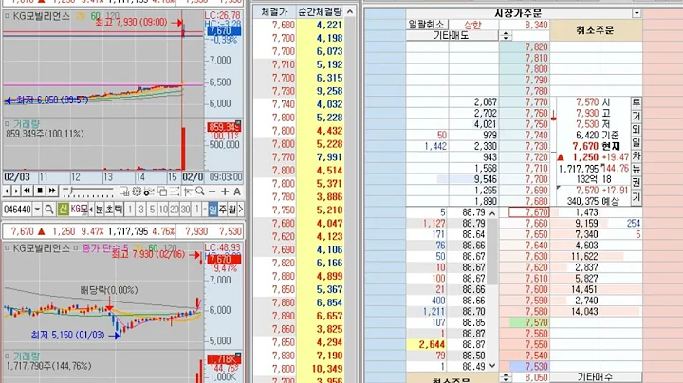Switch chart to 초 second period
Image resolution: width=683 pixels, height=383 pixels.
pos(109,210)
